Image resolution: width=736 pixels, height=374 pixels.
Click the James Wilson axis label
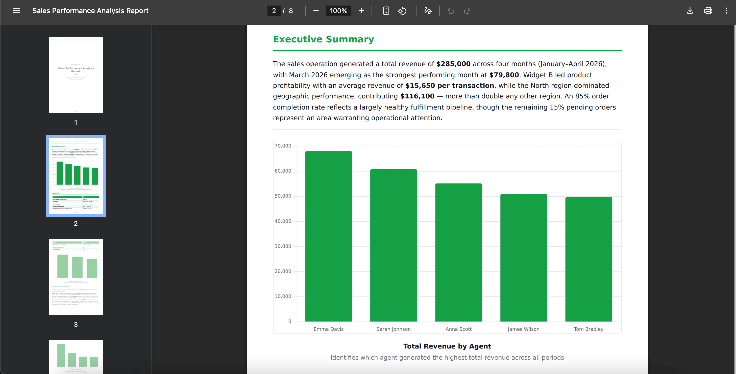tap(523, 329)
